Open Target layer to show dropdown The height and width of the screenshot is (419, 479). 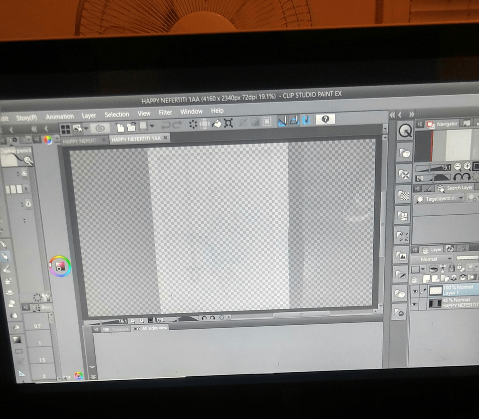[440, 198]
